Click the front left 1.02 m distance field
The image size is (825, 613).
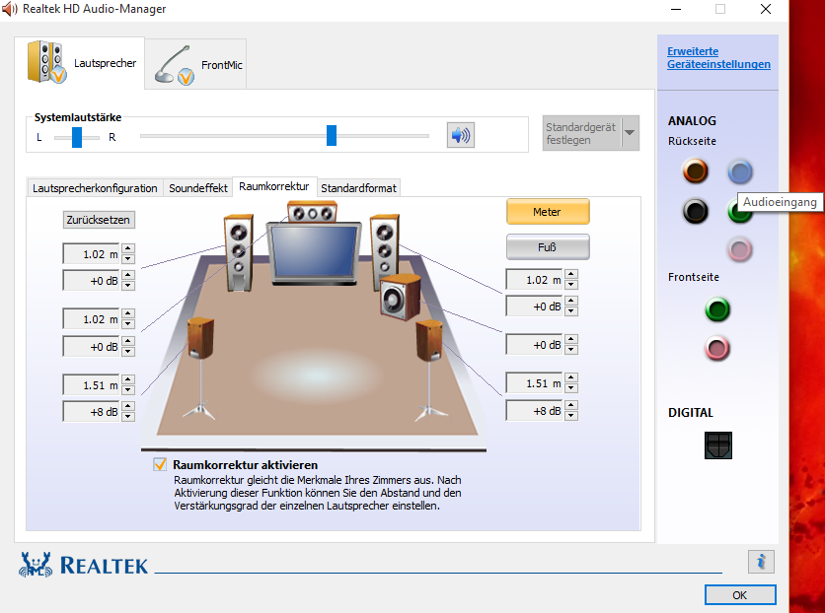[x=92, y=253]
